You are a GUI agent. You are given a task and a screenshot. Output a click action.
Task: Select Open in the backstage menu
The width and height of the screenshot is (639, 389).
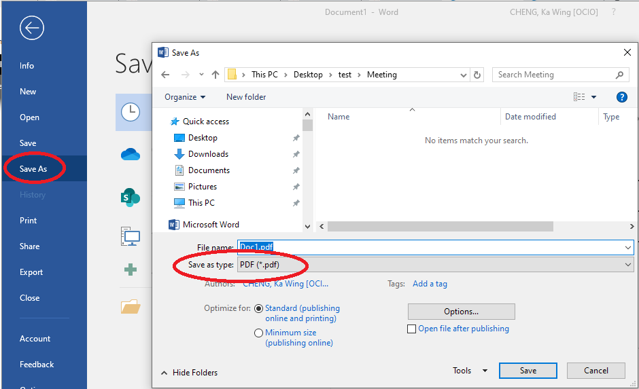click(30, 117)
